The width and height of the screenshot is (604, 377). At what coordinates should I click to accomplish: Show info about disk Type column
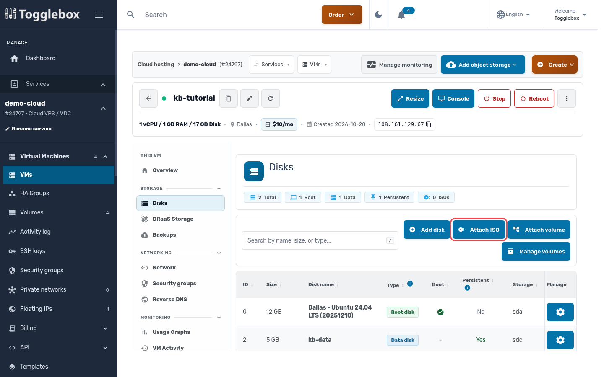pos(410,284)
